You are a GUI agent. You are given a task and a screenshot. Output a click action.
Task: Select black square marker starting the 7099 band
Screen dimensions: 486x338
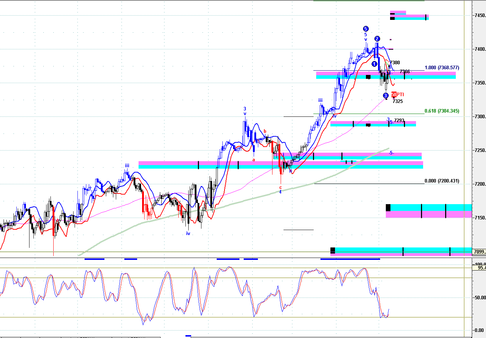point(333,250)
